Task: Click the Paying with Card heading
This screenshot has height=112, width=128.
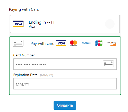Action: (24, 9)
